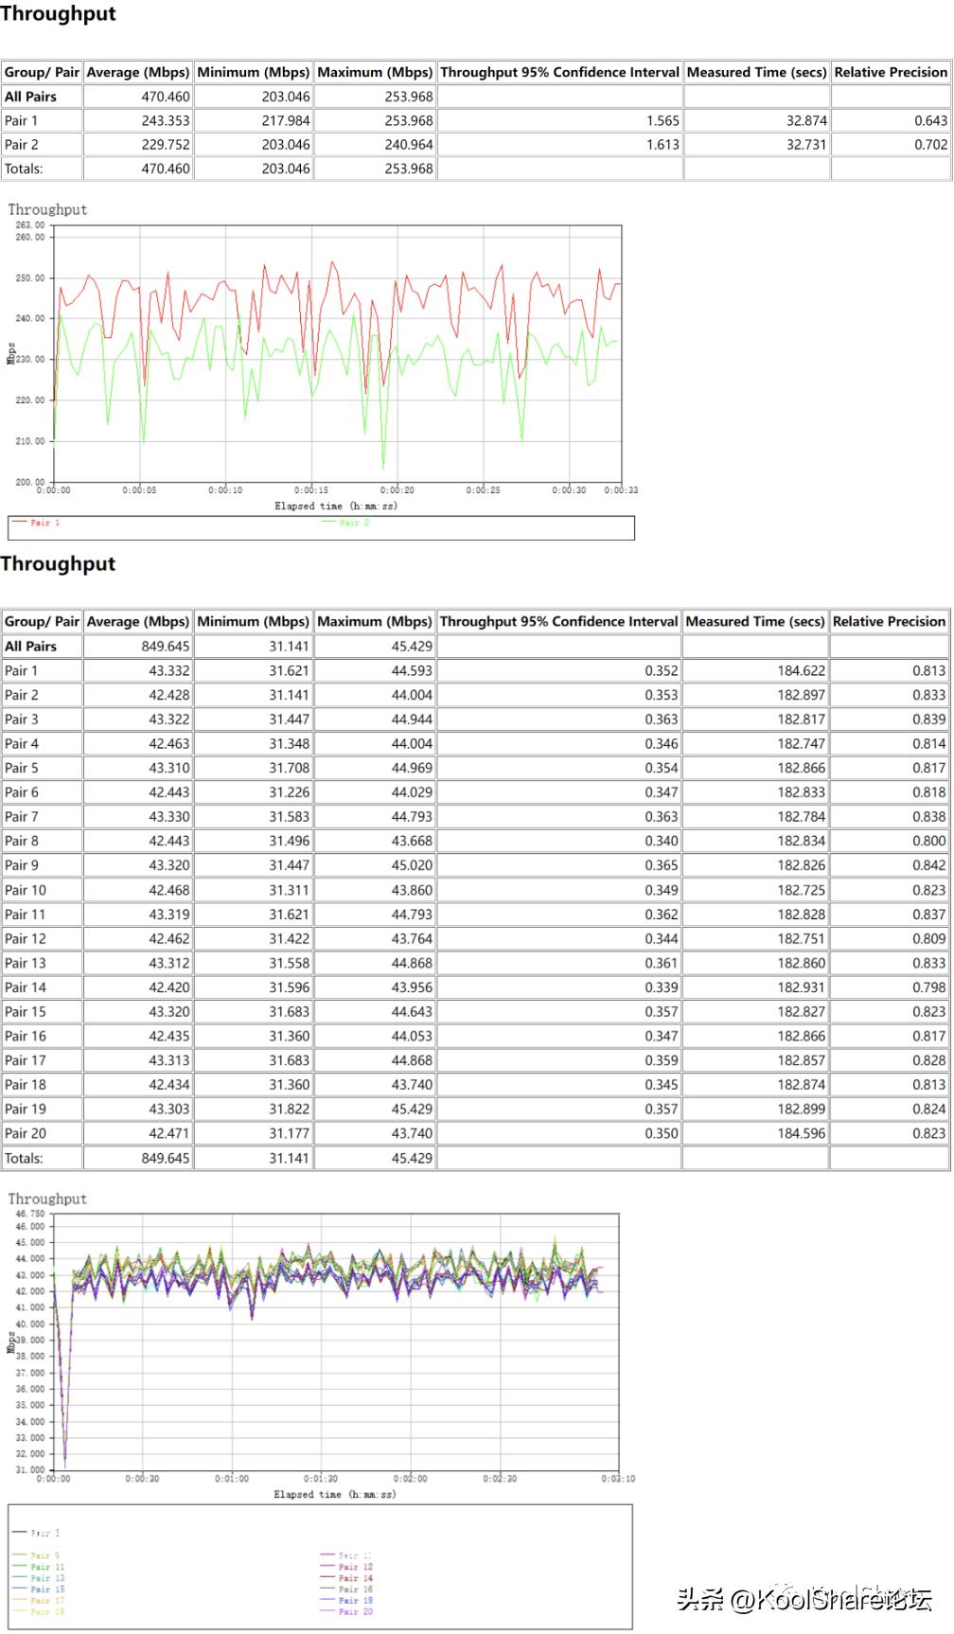Select Pair 17 in the lower chart legend
Image resolution: width=954 pixels, height=1634 pixels.
39,1601
